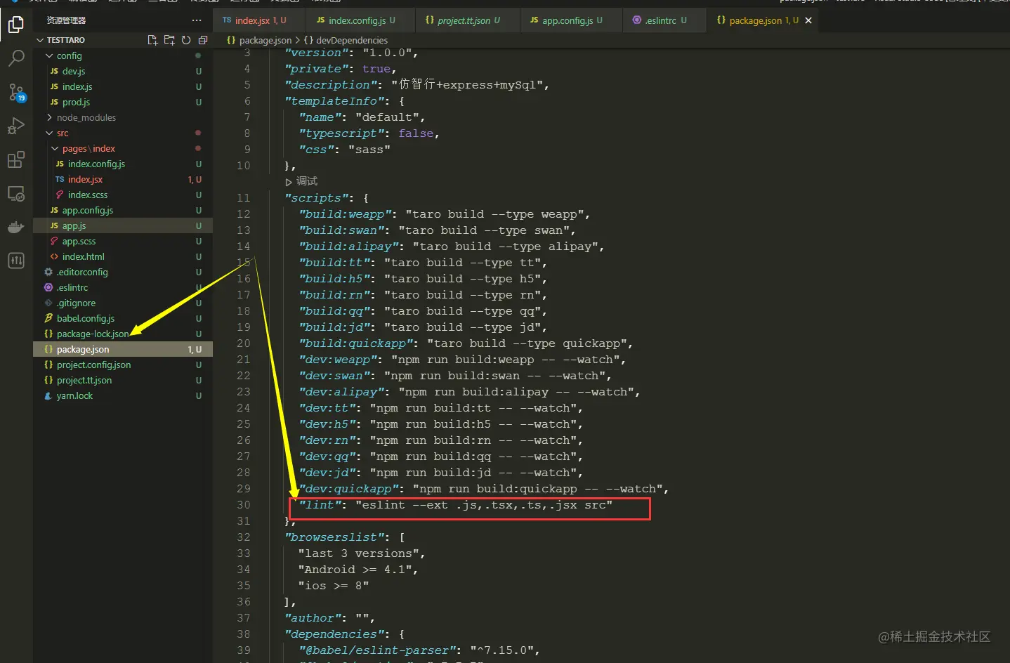Close the package.json editor tab
The height and width of the screenshot is (663, 1010).
click(808, 20)
